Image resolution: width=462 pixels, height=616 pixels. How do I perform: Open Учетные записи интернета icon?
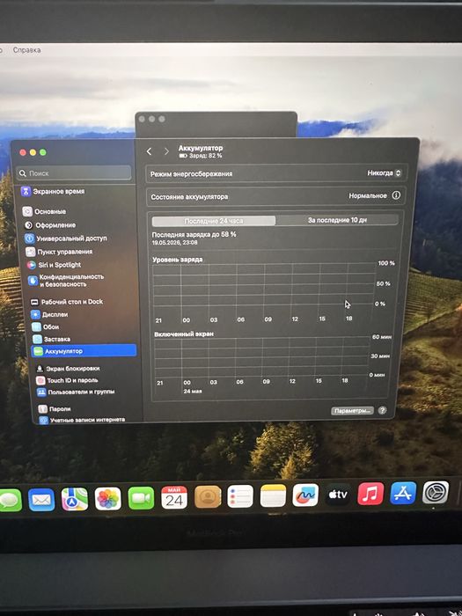click(44, 420)
